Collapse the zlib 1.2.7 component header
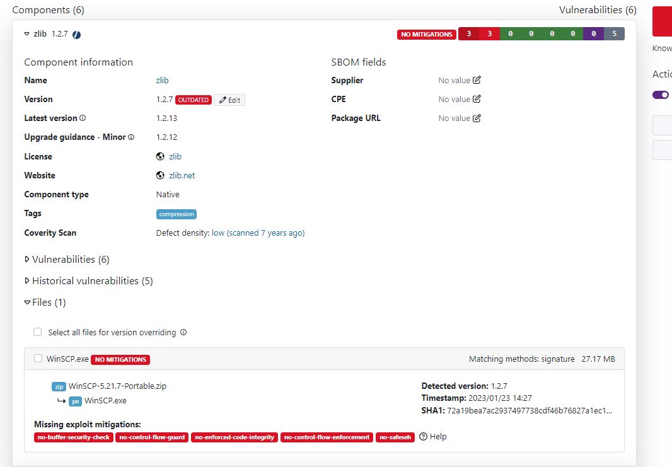The image size is (672, 467). tap(27, 34)
